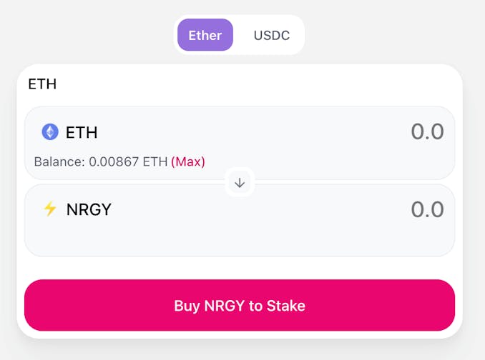
Task: Switch to the USDC payment option
Action: pyautogui.click(x=272, y=35)
